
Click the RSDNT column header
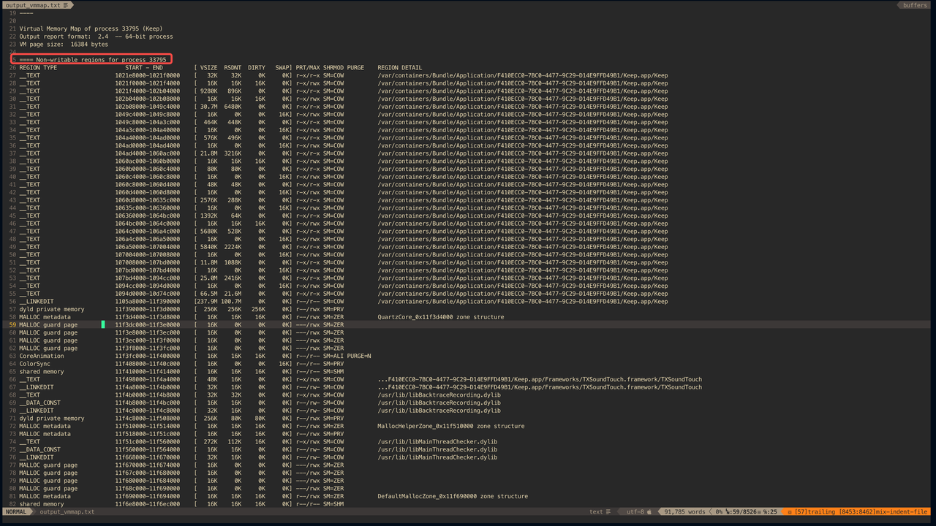(x=233, y=67)
